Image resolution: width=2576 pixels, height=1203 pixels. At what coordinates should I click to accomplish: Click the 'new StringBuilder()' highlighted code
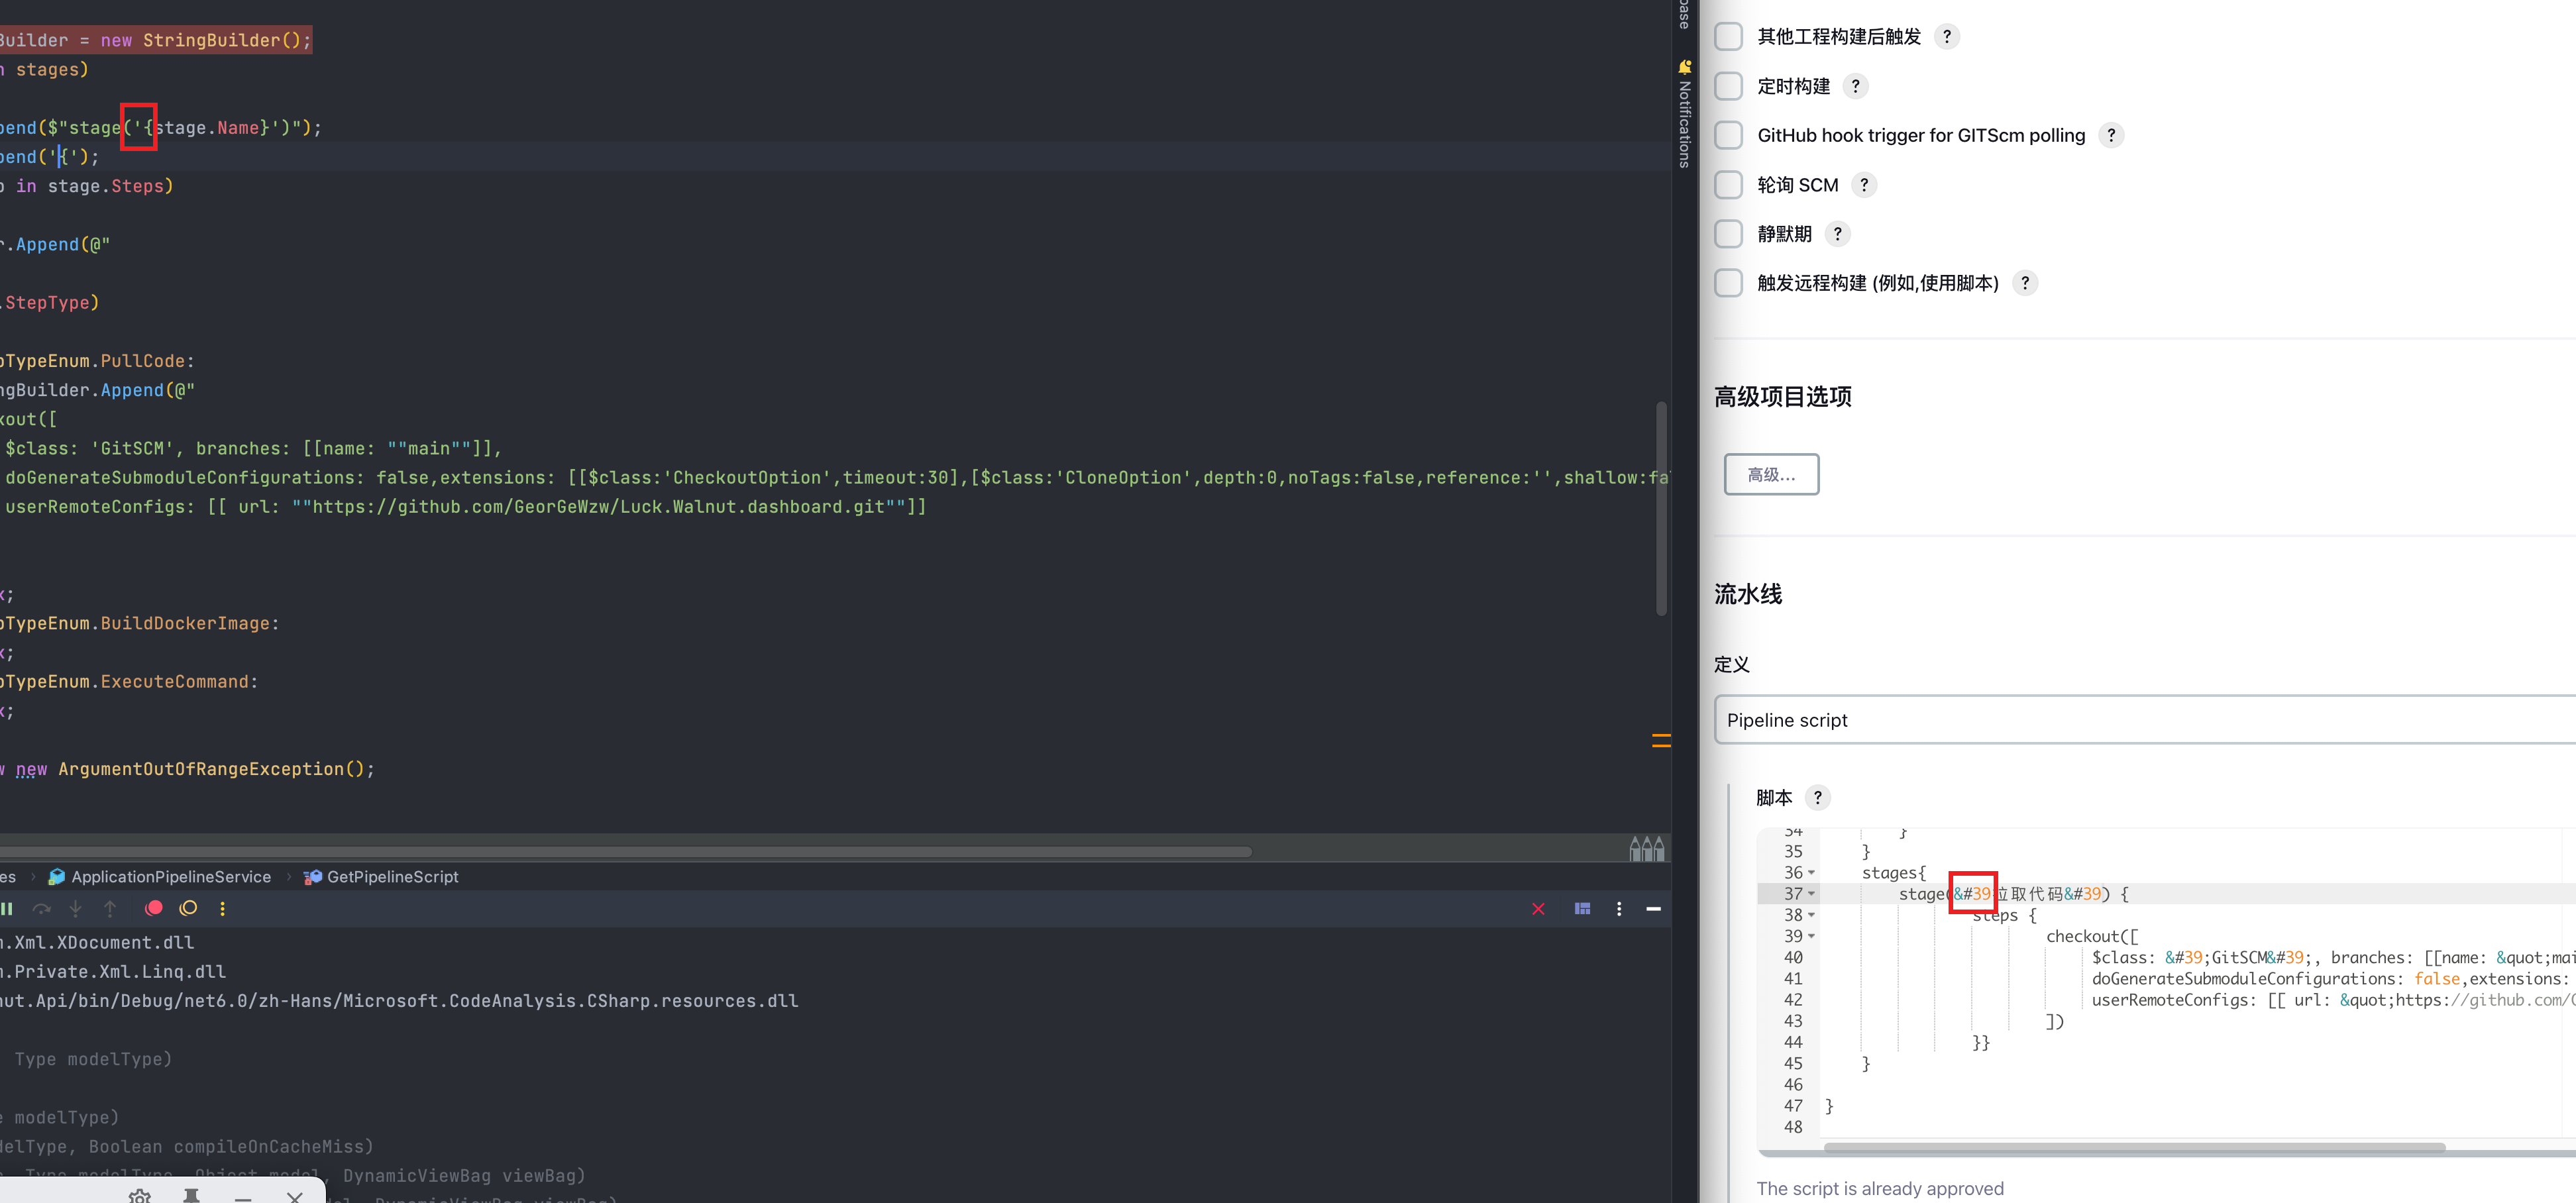(x=205, y=40)
